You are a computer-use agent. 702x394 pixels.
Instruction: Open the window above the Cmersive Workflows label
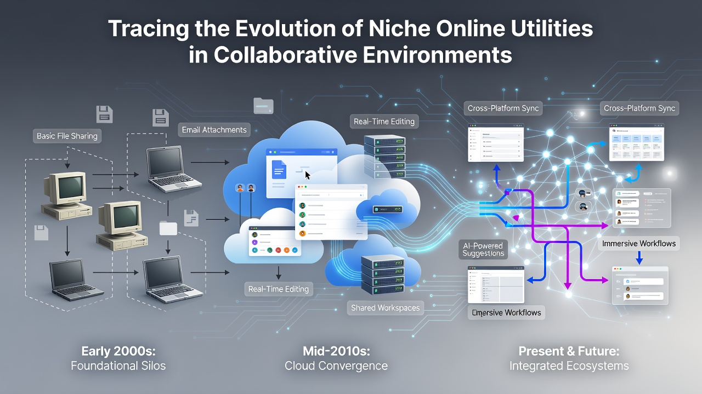(496, 285)
